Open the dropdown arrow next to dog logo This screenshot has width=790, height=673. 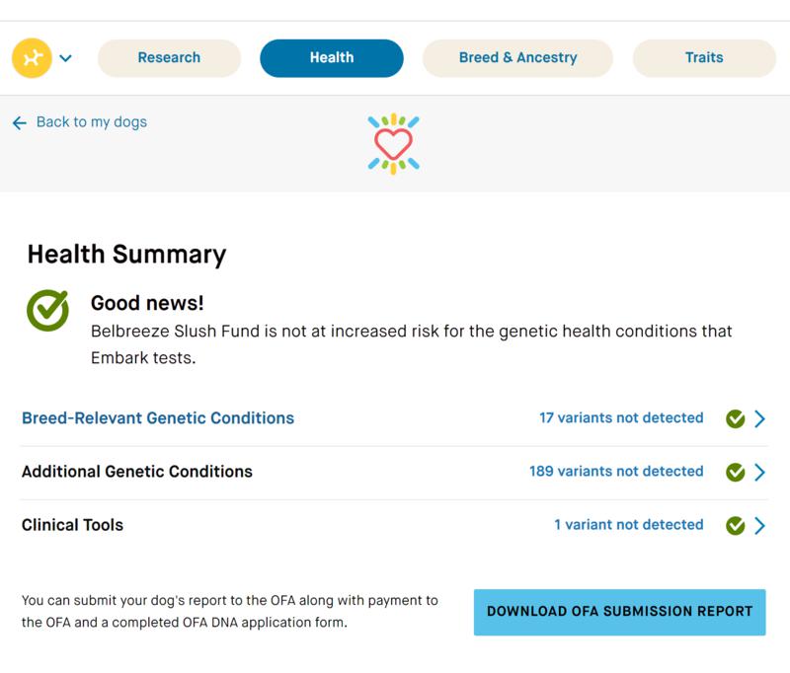65,58
